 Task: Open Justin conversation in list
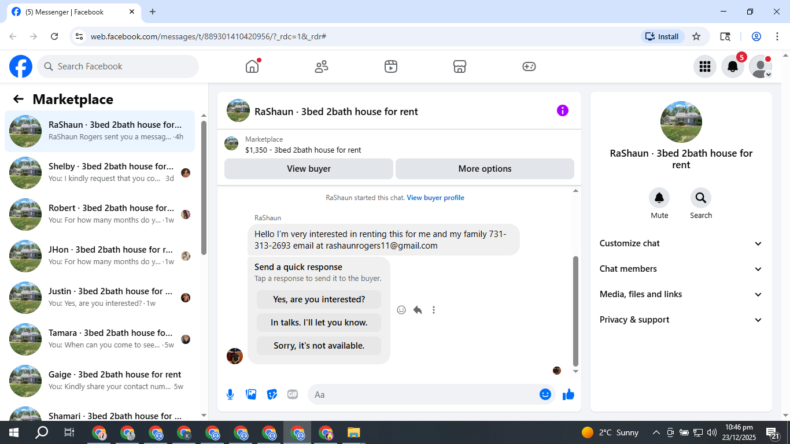(99, 298)
